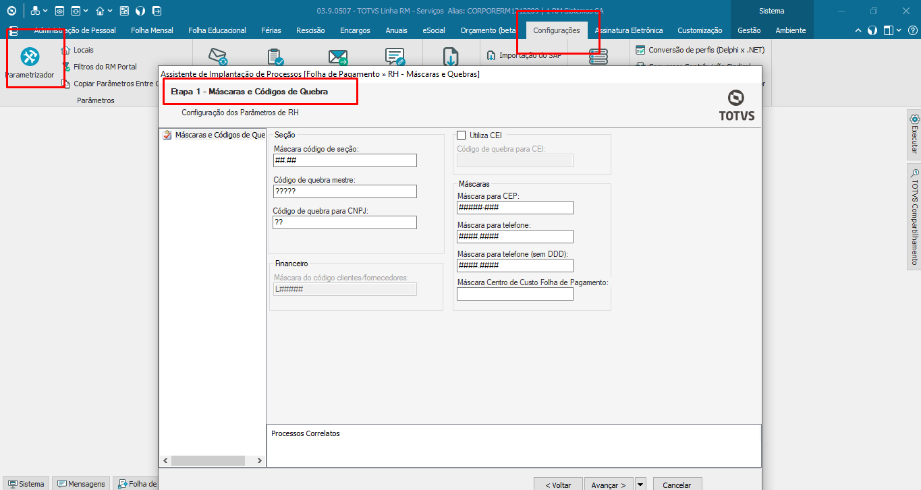Image resolution: width=921 pixels, height=490 pixels.
Task: Open the Anuais ribbon tab
Action: coord(396,30)
